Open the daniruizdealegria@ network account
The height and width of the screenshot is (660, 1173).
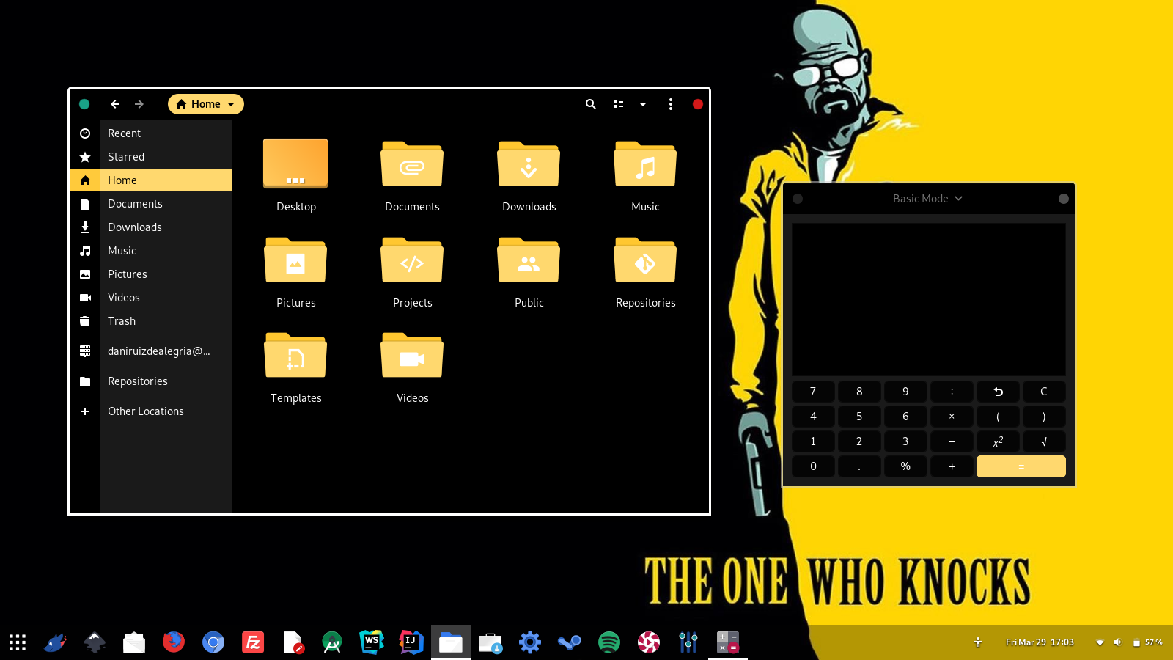pos(150,351)
